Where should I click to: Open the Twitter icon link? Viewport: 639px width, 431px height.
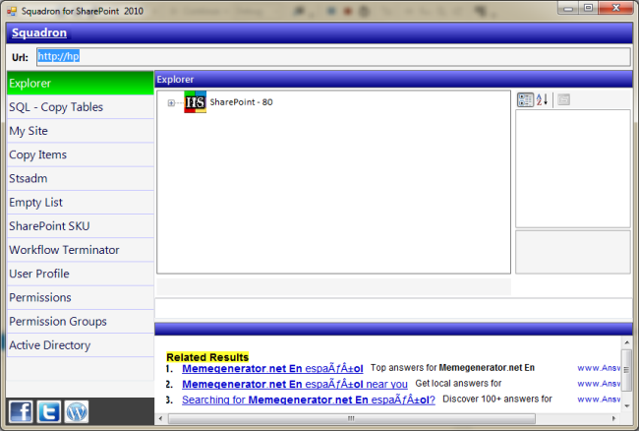pos(49,411)
